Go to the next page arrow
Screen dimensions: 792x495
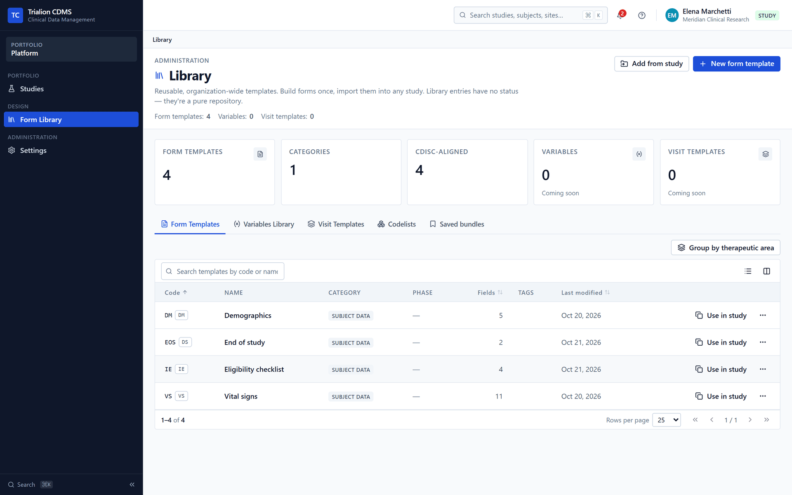[750, 420]
